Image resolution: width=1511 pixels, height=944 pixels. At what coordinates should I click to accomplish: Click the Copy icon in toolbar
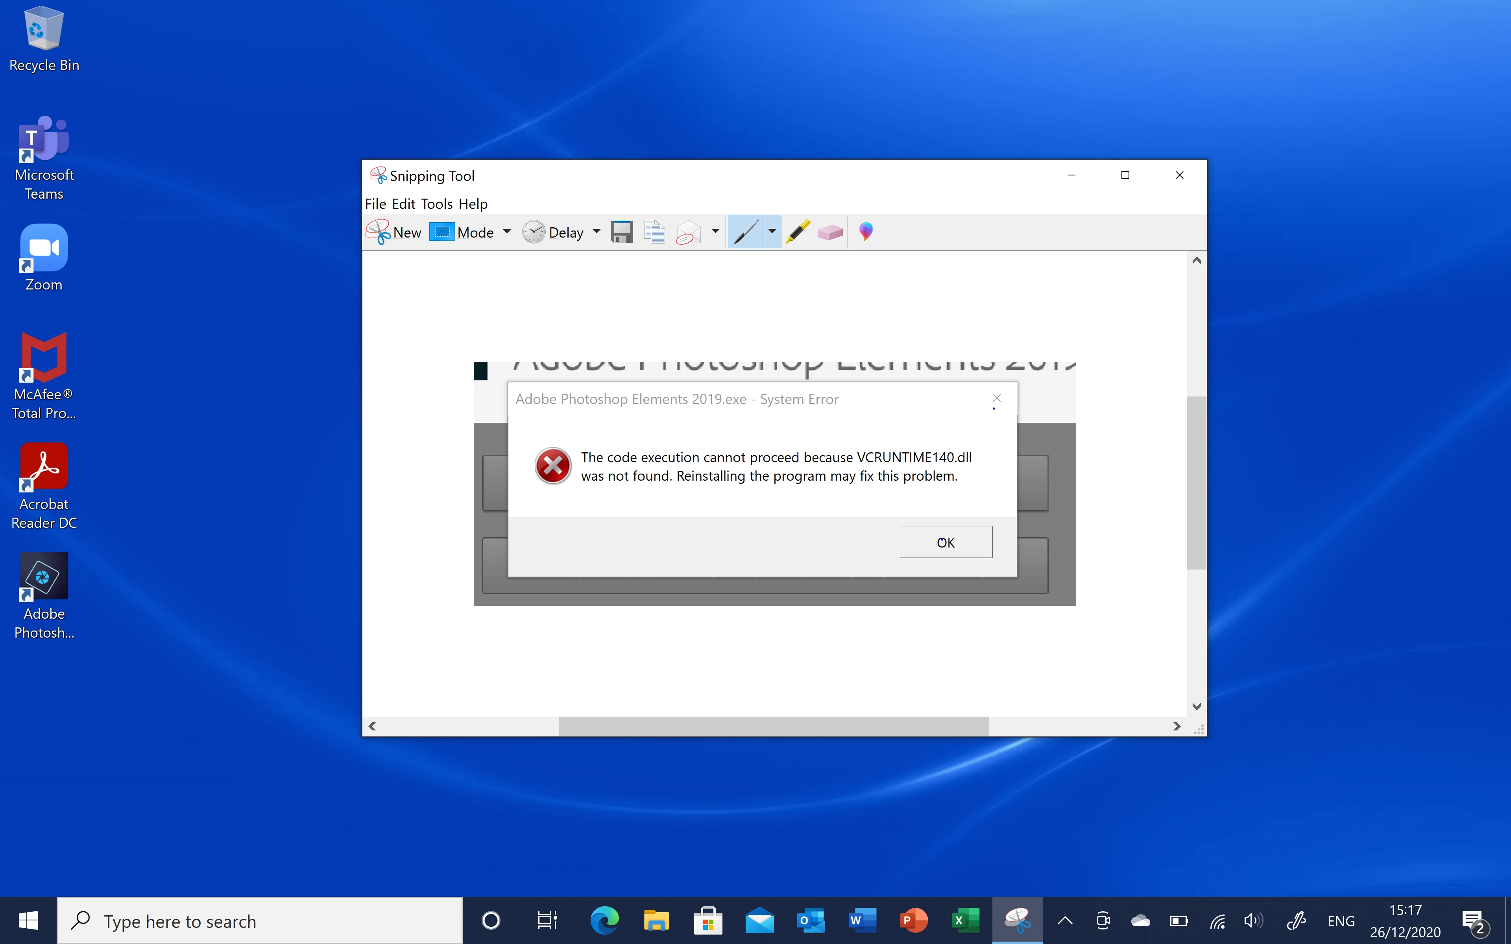point(654,232)
